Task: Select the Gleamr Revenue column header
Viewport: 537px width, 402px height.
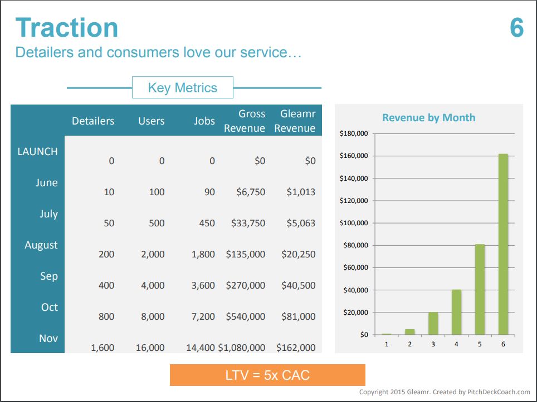Action: [295, 121]
